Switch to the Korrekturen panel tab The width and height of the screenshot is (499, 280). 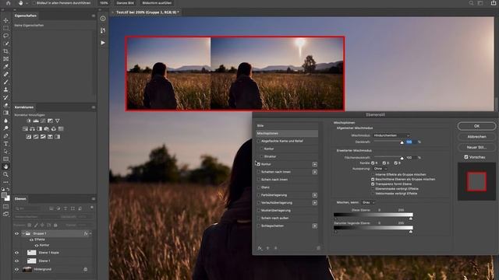[x=24, y=107]
